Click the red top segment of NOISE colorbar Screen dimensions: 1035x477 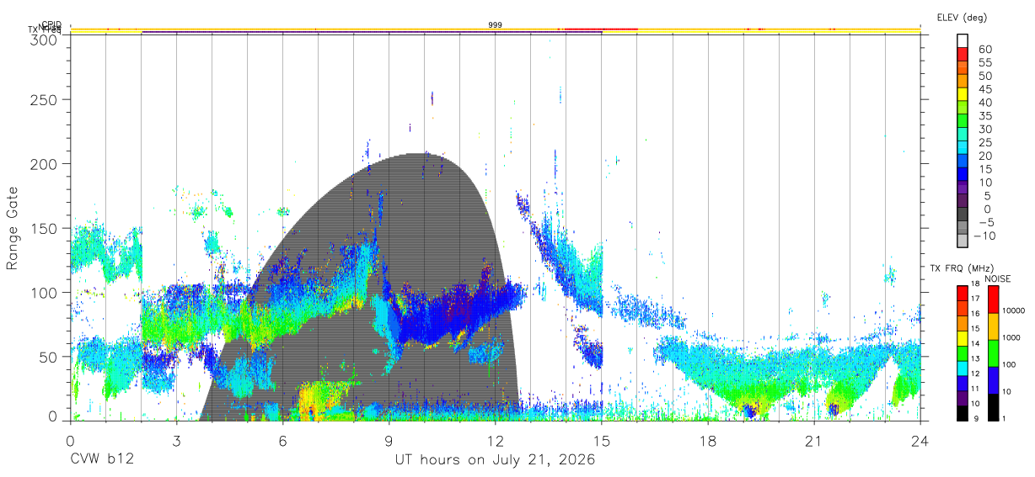tap(994, 299)
